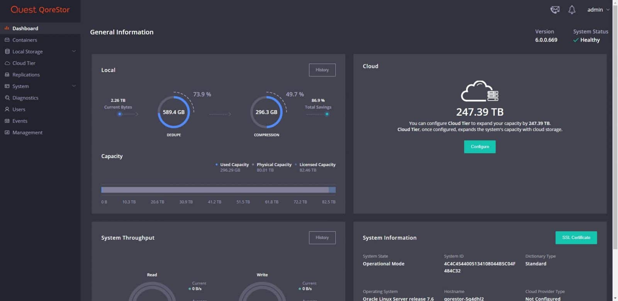Click the Standard dictionary type value

coord(536,264)
